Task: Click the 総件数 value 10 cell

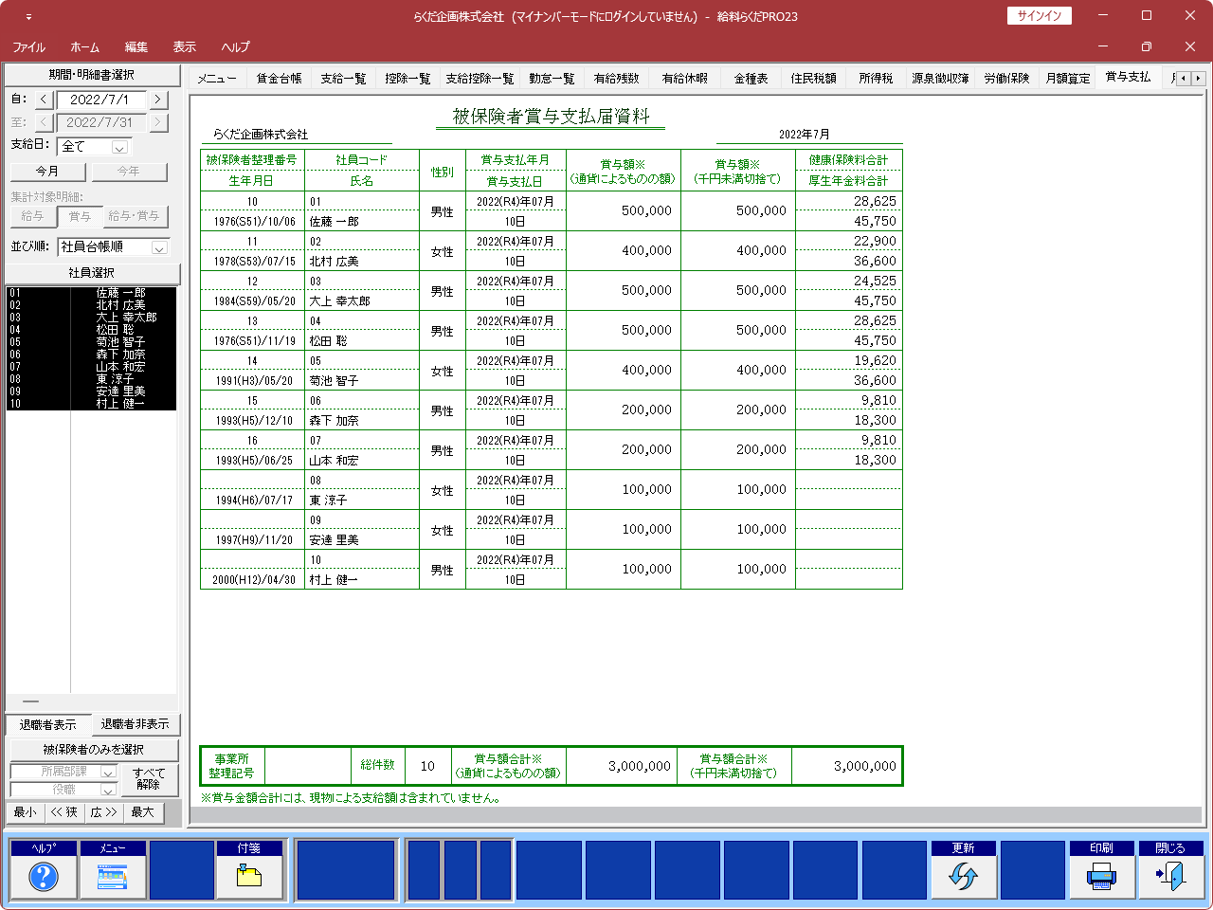Action: 427,766
